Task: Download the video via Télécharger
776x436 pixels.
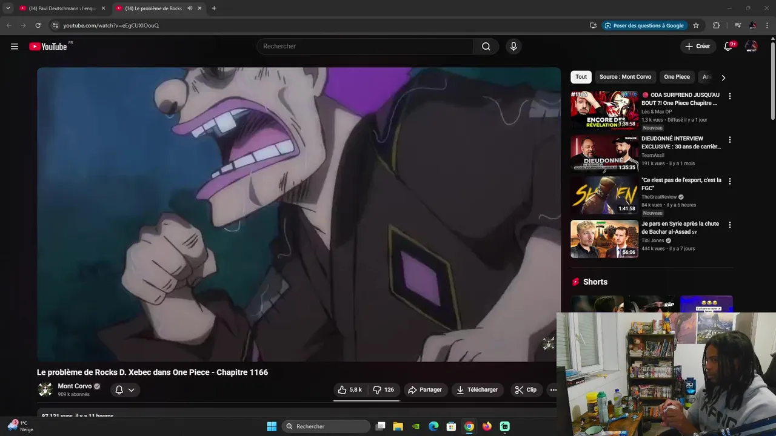Action: point(478,390)
